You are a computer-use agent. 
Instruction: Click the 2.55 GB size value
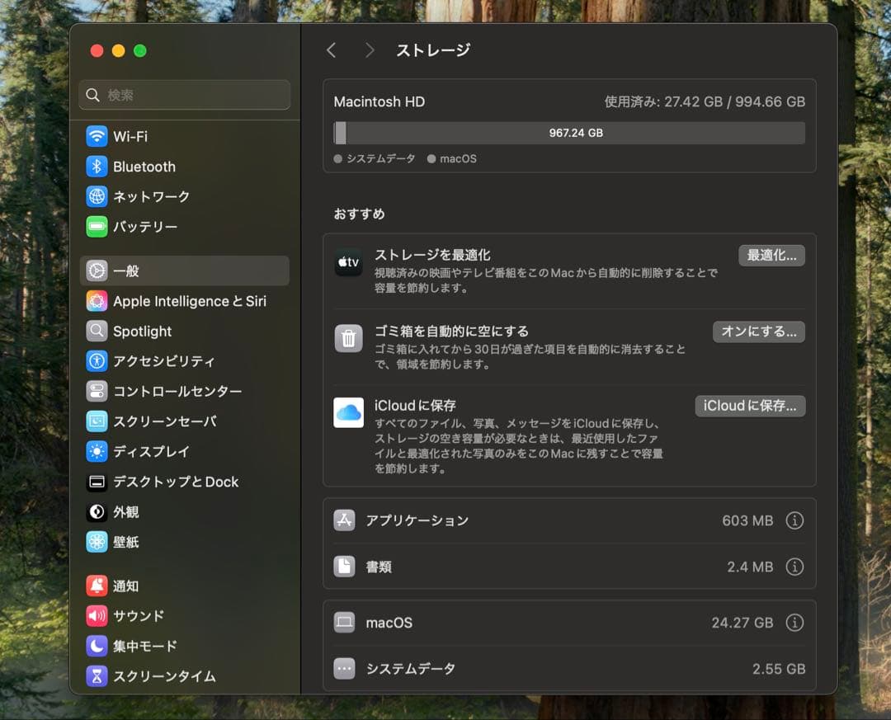(x=779, y=669)
